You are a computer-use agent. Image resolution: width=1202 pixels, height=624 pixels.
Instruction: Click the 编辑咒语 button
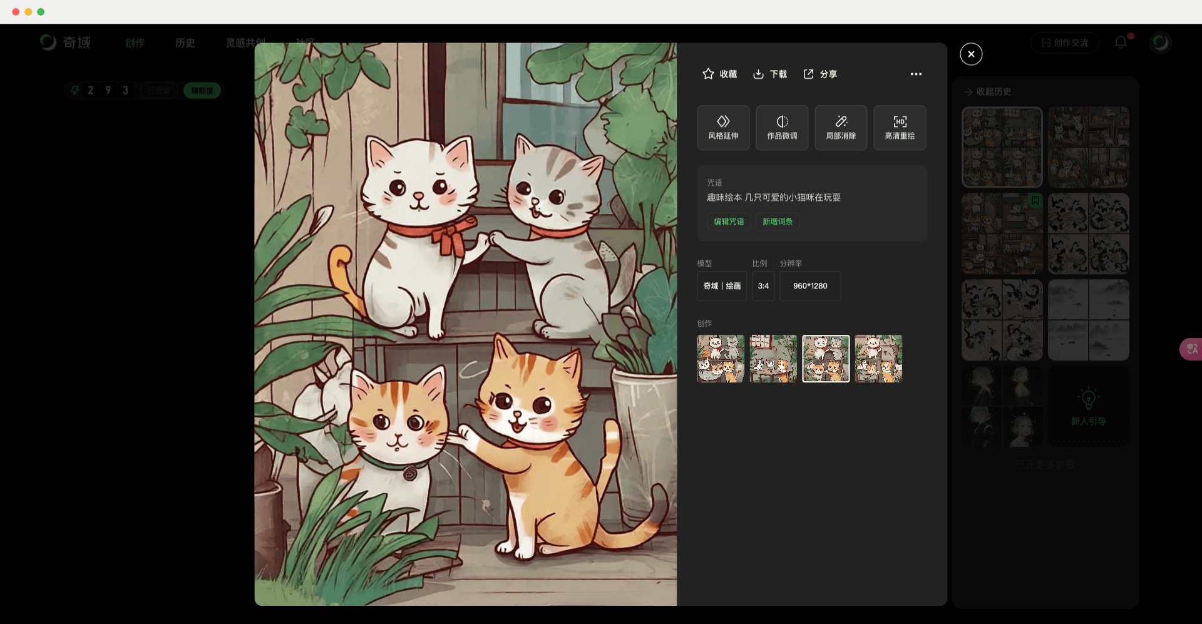[729, 222]
